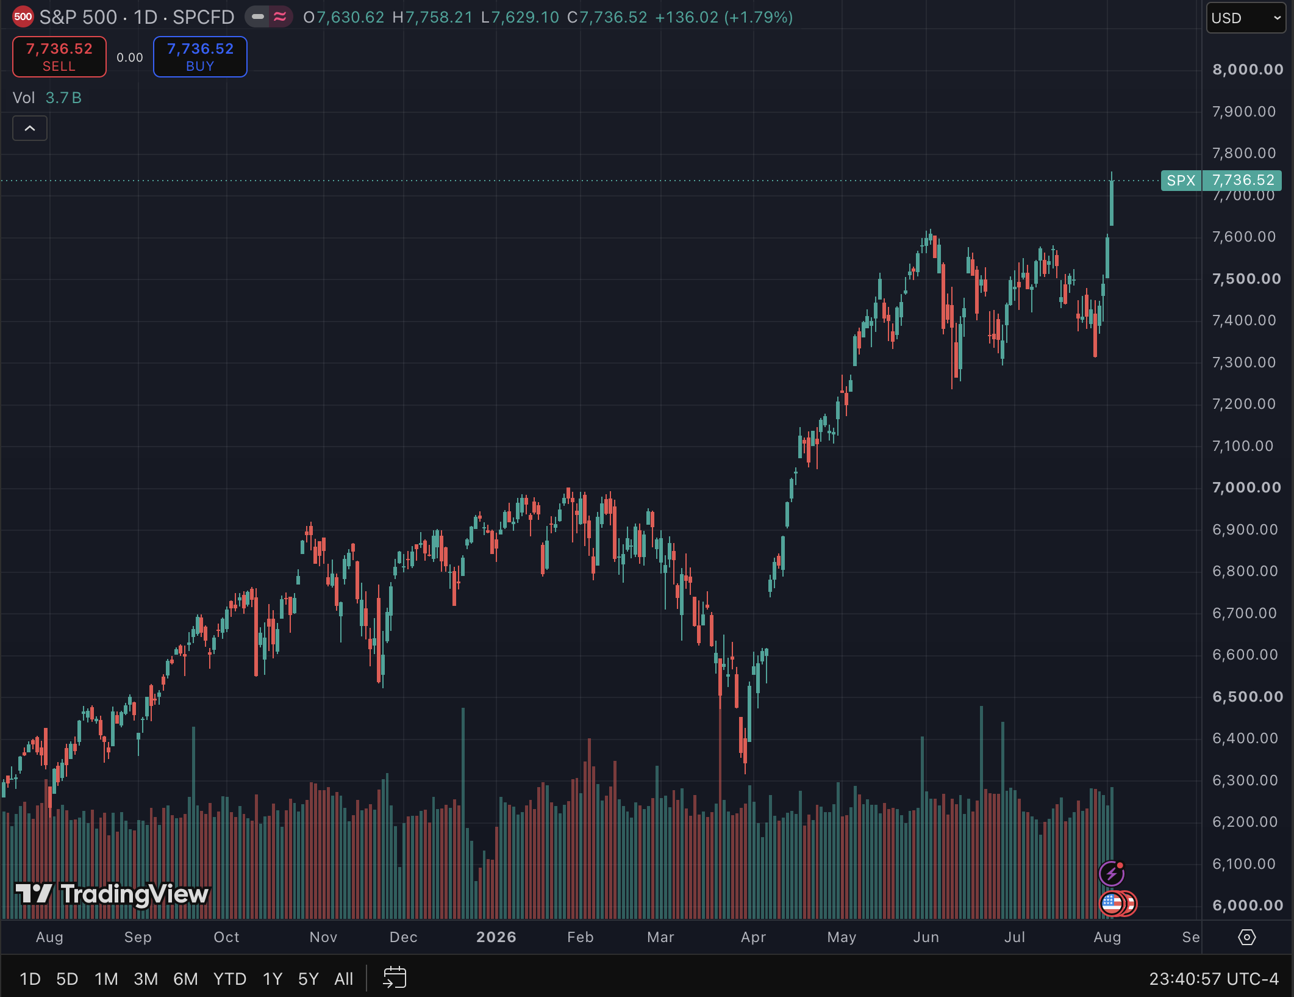Switch to the 5Y range
The image size is (1294, 997).
click(308, 979)
